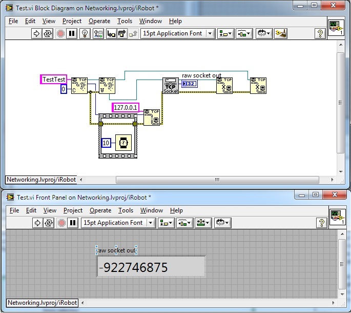The width and height of the screenshot is (351, 313).
Task: Open Reorder dropdown in Block Diagram
Action: [x=264, y=34]
